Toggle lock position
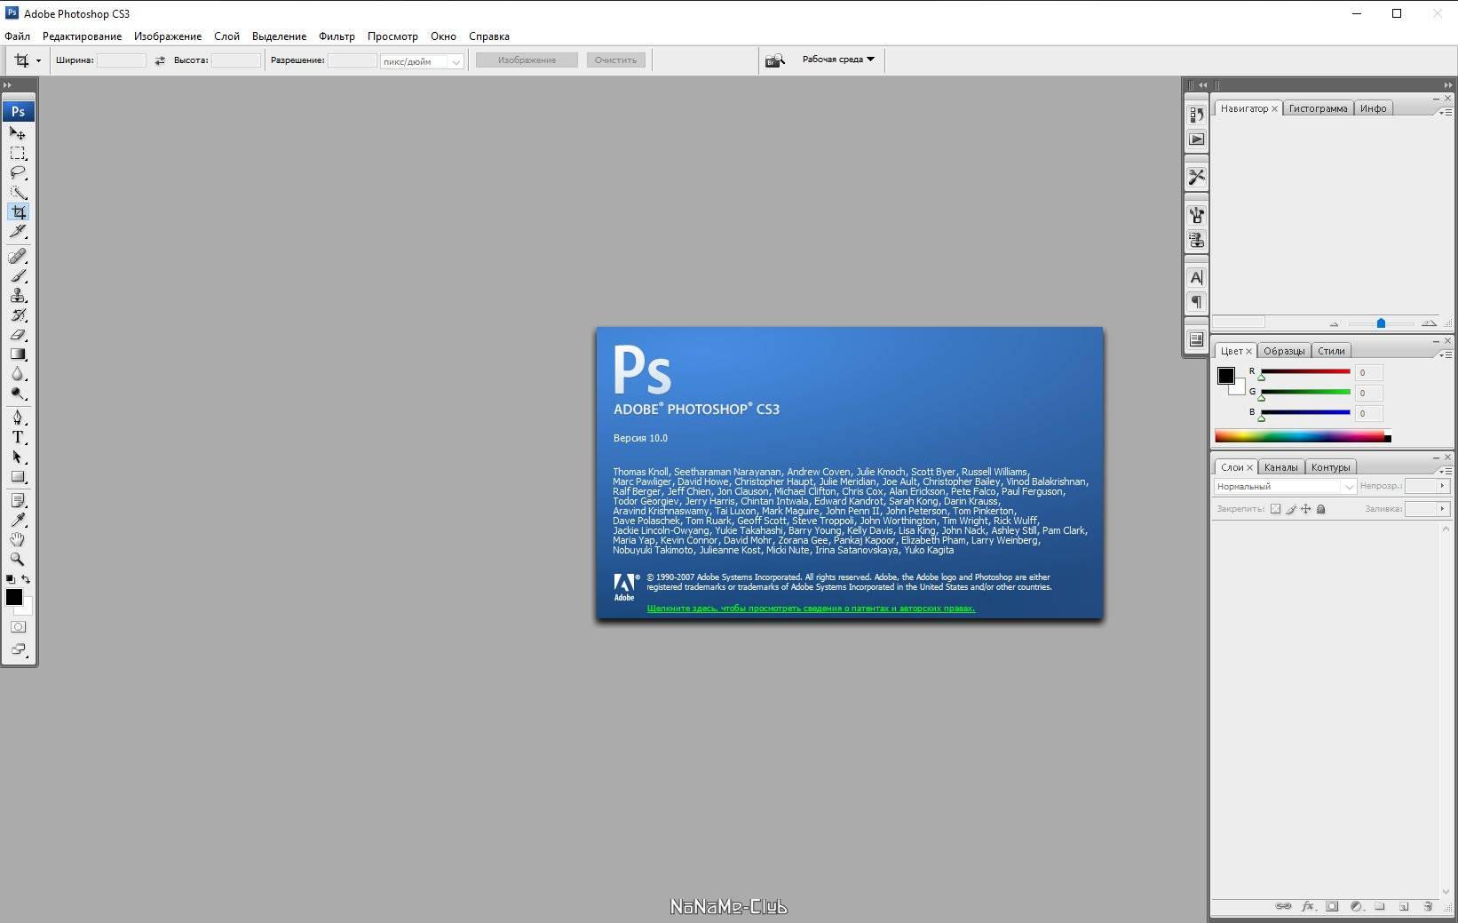Image resolution: width=1458 pixels, height=923 pixels. (1306, 509)
